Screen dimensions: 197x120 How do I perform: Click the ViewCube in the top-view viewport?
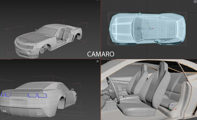pyautogui.click(x=195, y=2)
